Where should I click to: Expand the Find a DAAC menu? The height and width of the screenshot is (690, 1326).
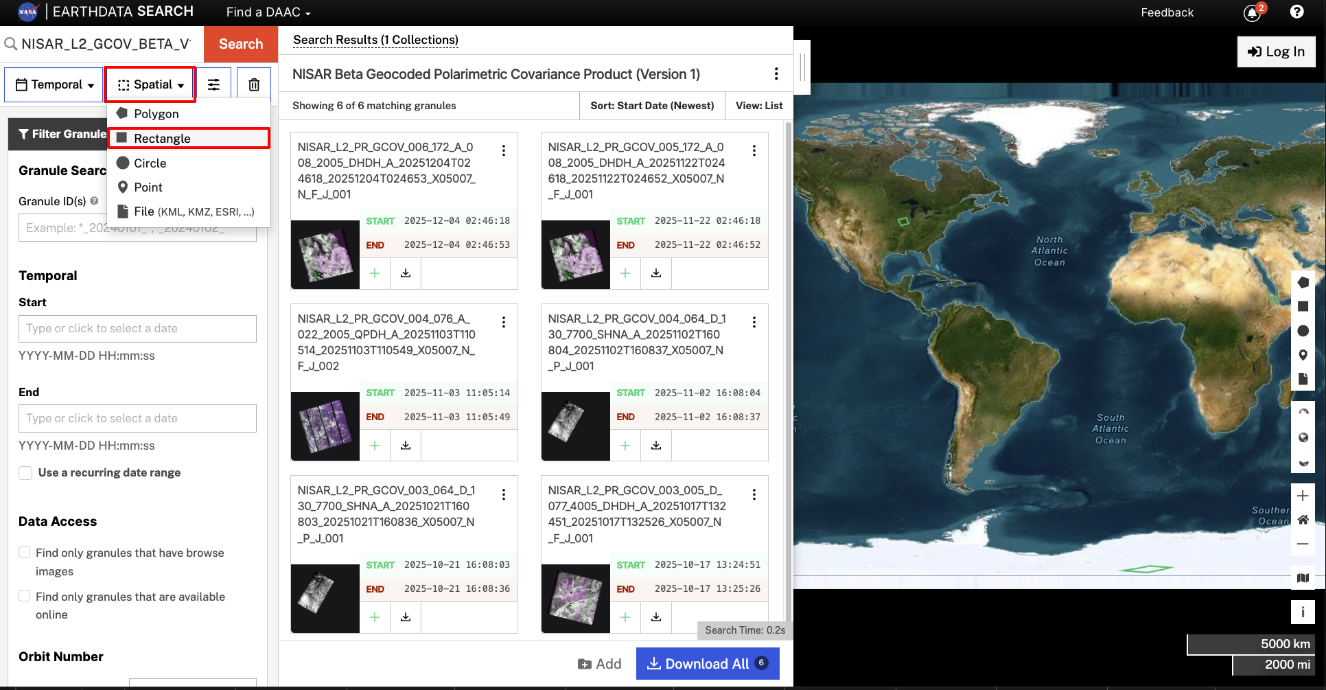click(267, 12)
